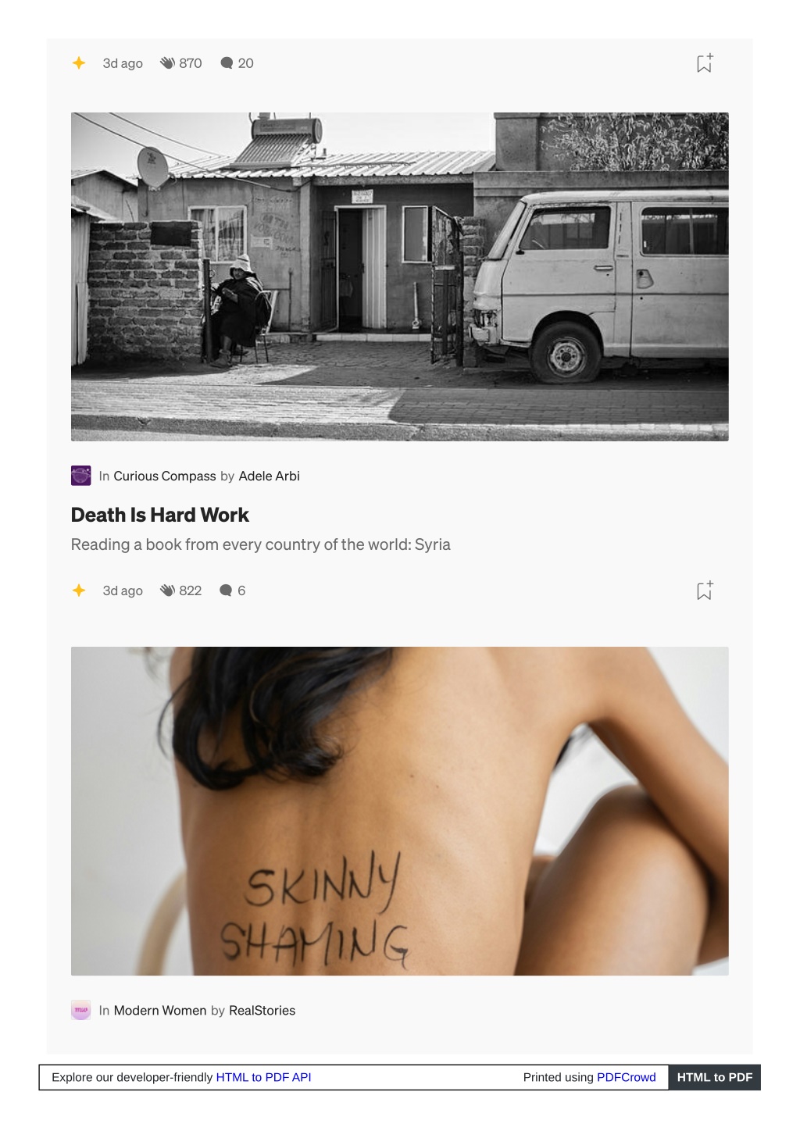Open the Modern Women publication link
This screenshot has width=800, height=1131.
[160, 1010]
